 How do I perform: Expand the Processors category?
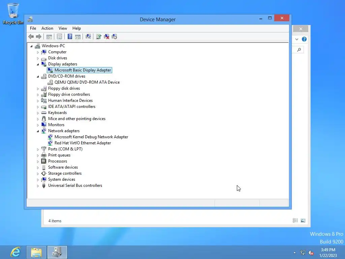pyautogui.click(x=38, y=162)
